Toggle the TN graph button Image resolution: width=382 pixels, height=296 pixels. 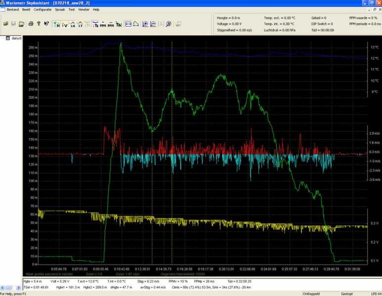(119, 24)
